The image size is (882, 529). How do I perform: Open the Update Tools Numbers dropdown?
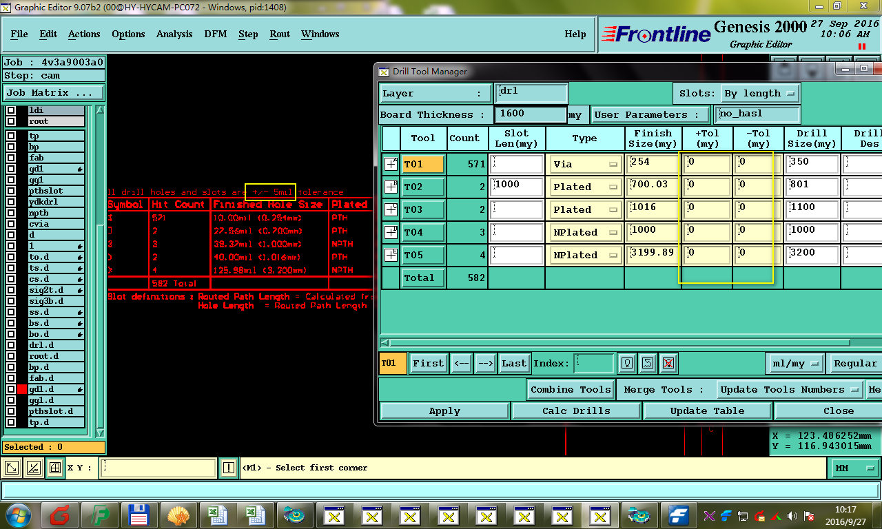click(x=789, y=389)
